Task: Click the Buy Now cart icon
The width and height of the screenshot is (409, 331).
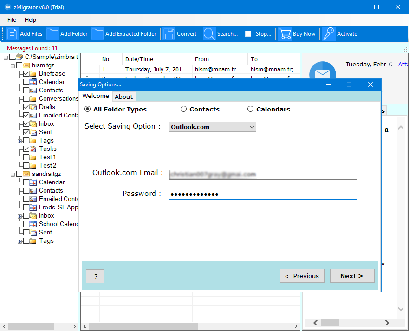Action: [285, 34]
